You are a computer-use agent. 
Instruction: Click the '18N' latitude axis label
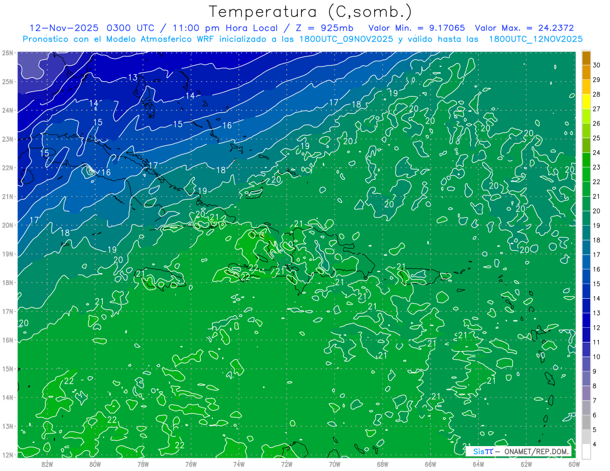[x=8, y=282]
